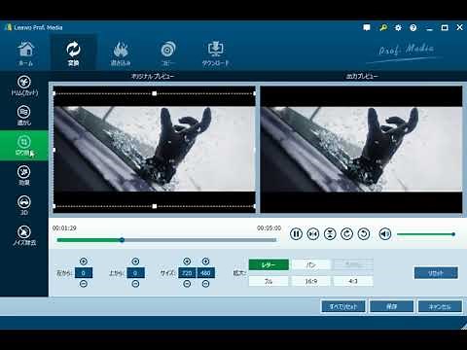Select the 4:3 aspect ratio
Viewport: 467px width, 350px height.
[353, 281]
